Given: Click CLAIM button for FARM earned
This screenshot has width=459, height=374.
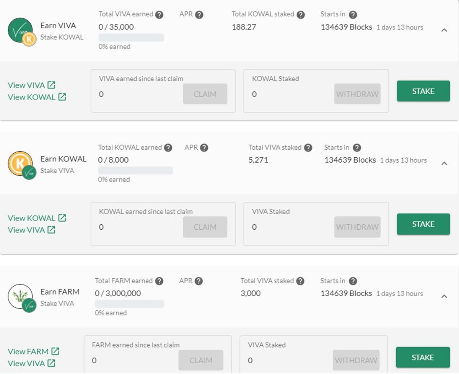Looking at the screenshot, I should coord(201,360).
